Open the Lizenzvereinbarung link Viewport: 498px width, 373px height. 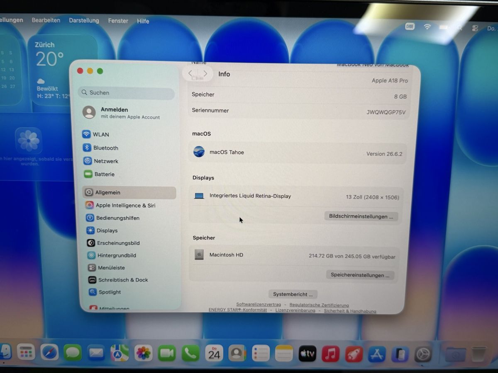click(295, 310)
